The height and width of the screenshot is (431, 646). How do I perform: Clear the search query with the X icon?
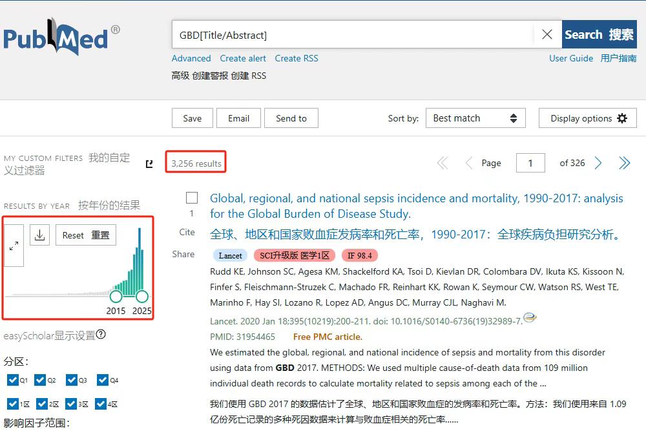tap(547, 35)
